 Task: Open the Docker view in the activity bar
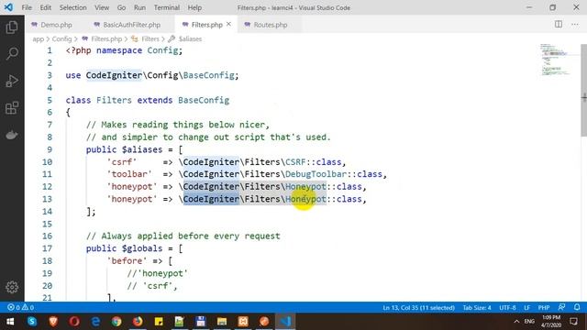click(12, 135)
